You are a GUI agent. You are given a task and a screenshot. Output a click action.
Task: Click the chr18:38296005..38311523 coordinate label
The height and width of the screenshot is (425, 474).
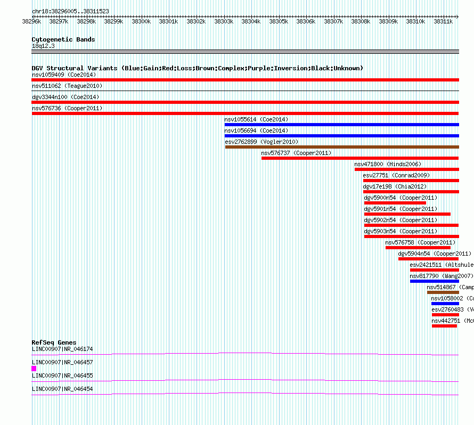click(x=70, y=11)
